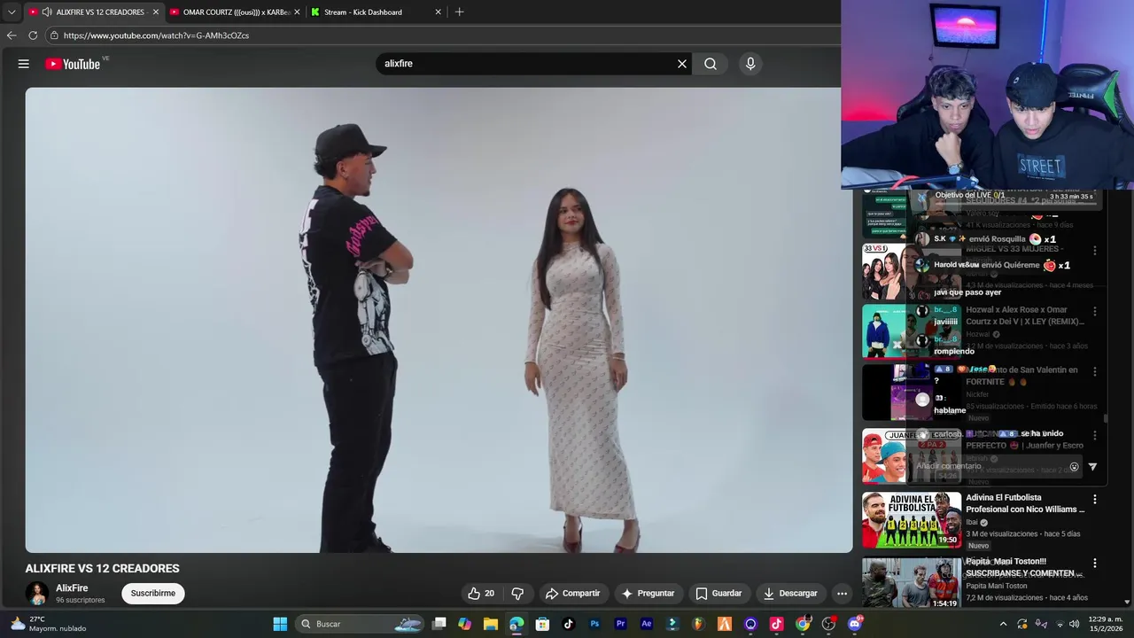This screenshot has height=638, width=1134.
Task: Close the OMAR COURTZ browser tab
Action: coord(297,12)
